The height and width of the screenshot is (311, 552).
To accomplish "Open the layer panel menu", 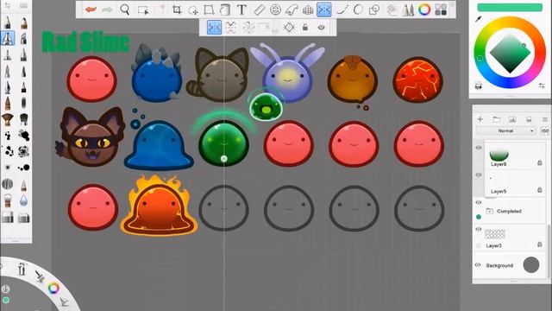I will (x=545, y=119).
